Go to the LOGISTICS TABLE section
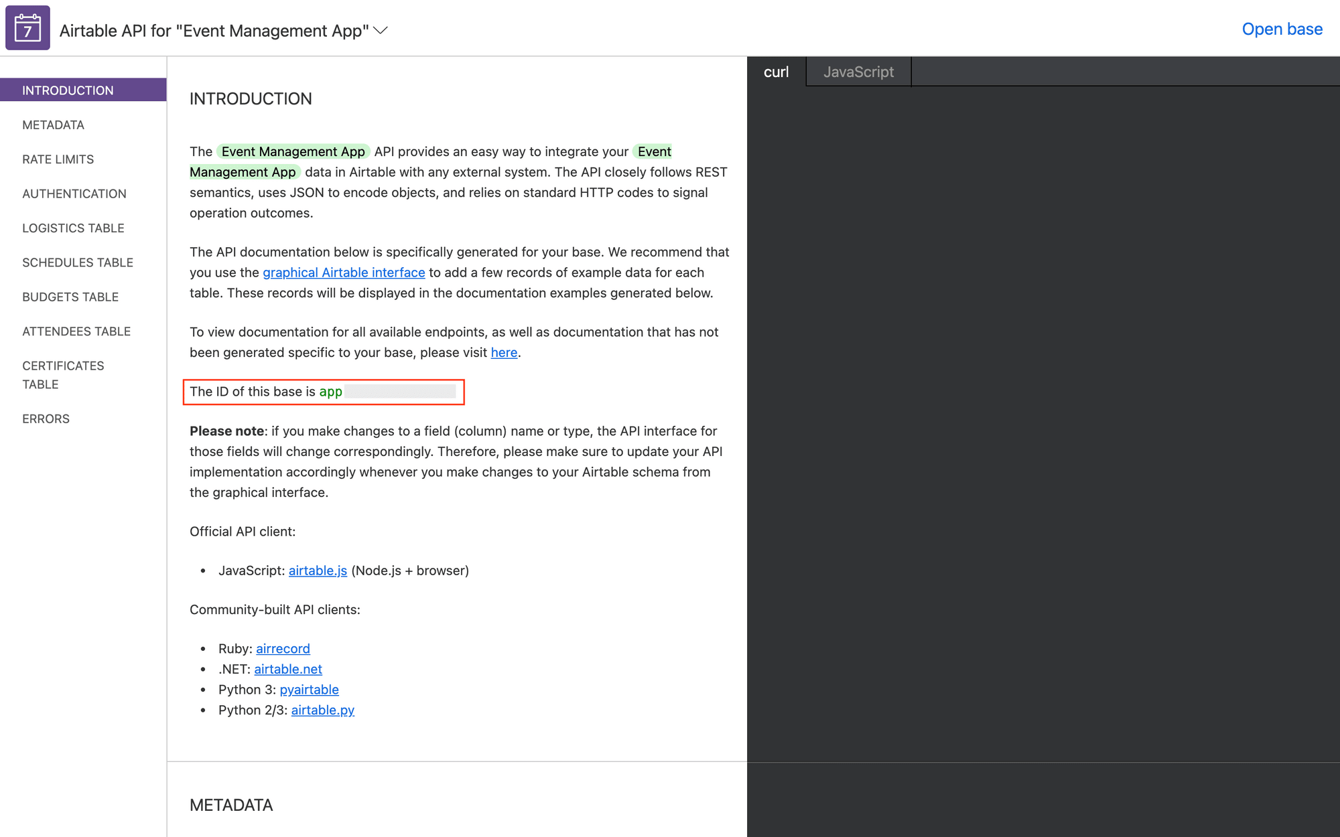This screenshot has width=1340, height=837. 73,228
